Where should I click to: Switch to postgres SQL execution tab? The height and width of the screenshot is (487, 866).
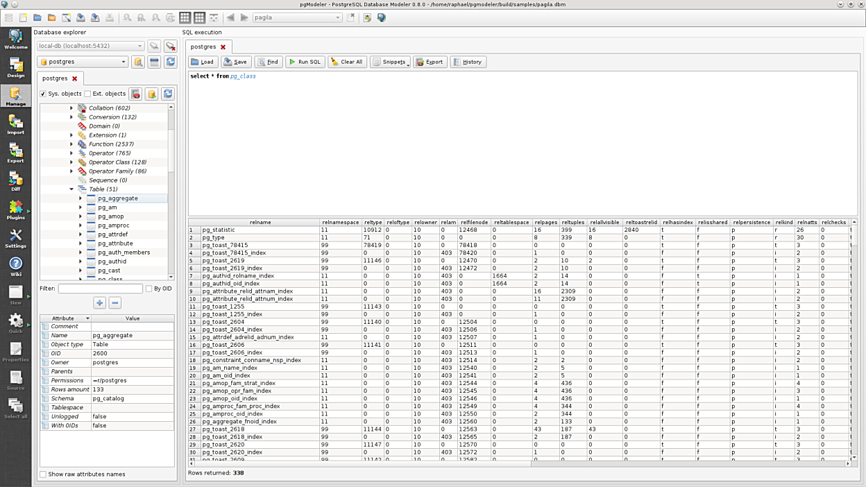click(203, 47)
